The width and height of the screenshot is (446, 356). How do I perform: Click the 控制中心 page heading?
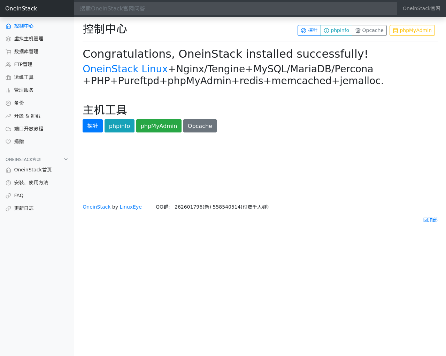(x=105, y=29)
